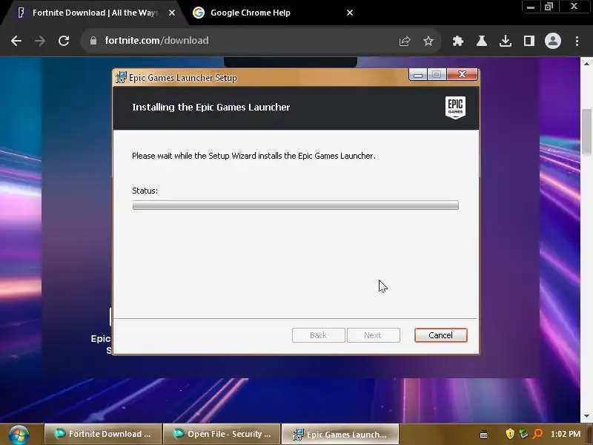Click the vertical scrollbar thumb
The width and height of the screenshot is (593, 445).
coord(586,132)
